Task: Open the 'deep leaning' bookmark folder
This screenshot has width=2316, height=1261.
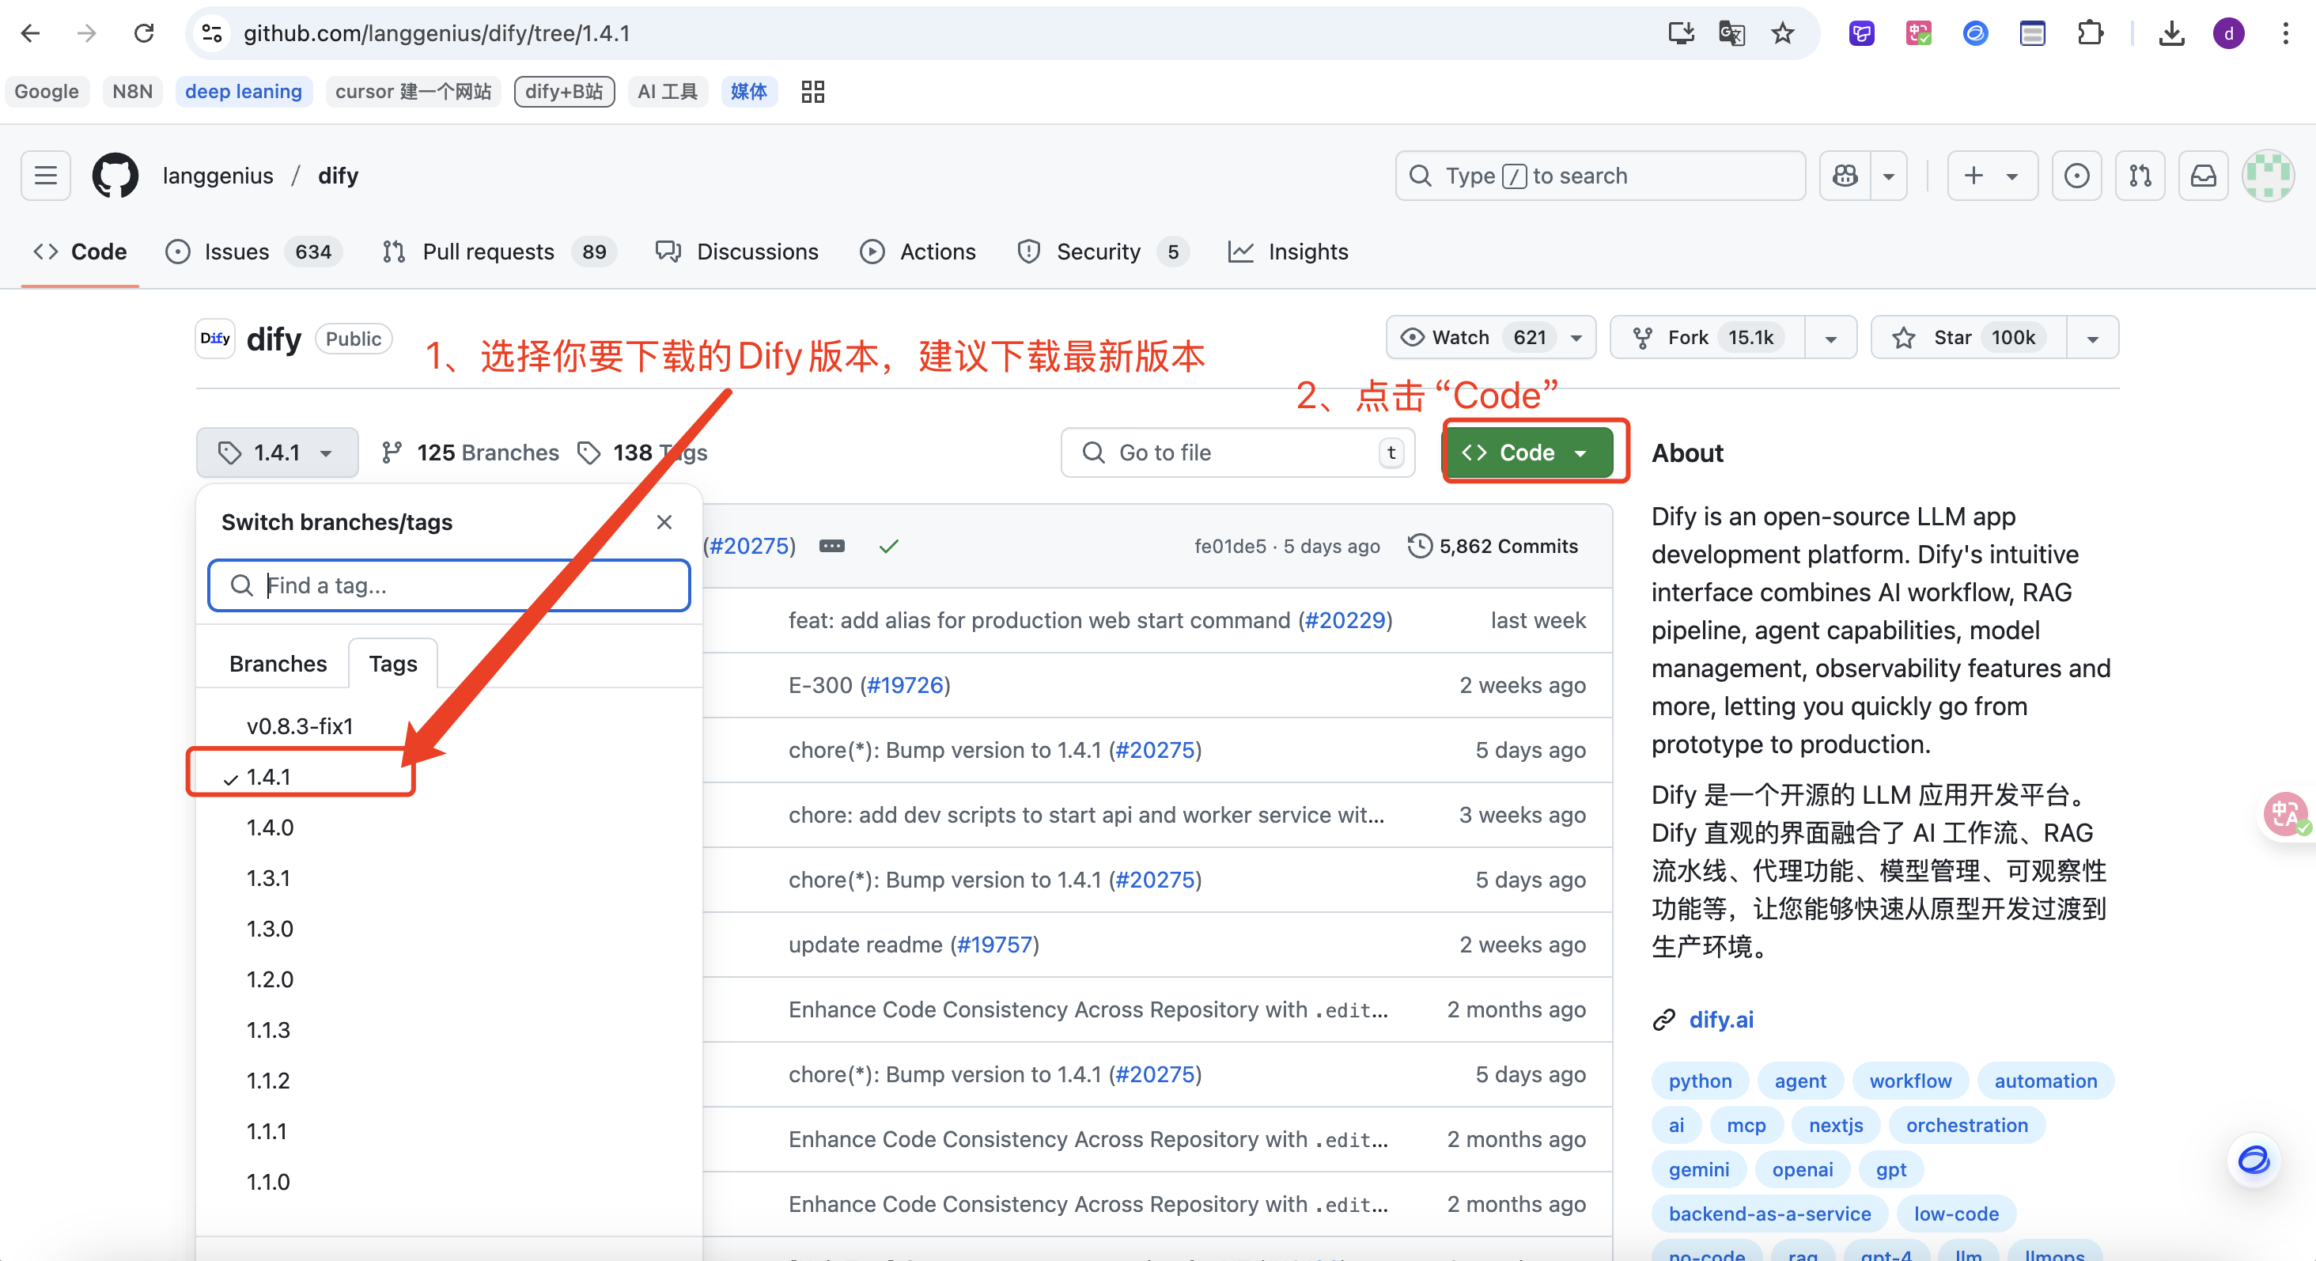Action: coord(244,92)
